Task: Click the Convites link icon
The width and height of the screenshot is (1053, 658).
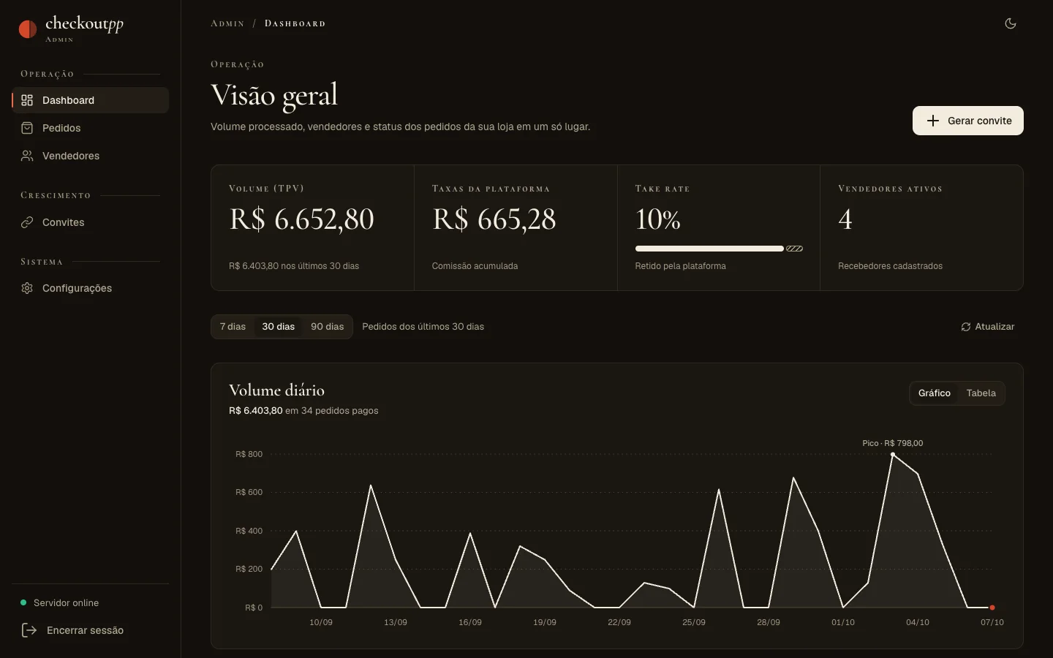Action: (27, 222)
